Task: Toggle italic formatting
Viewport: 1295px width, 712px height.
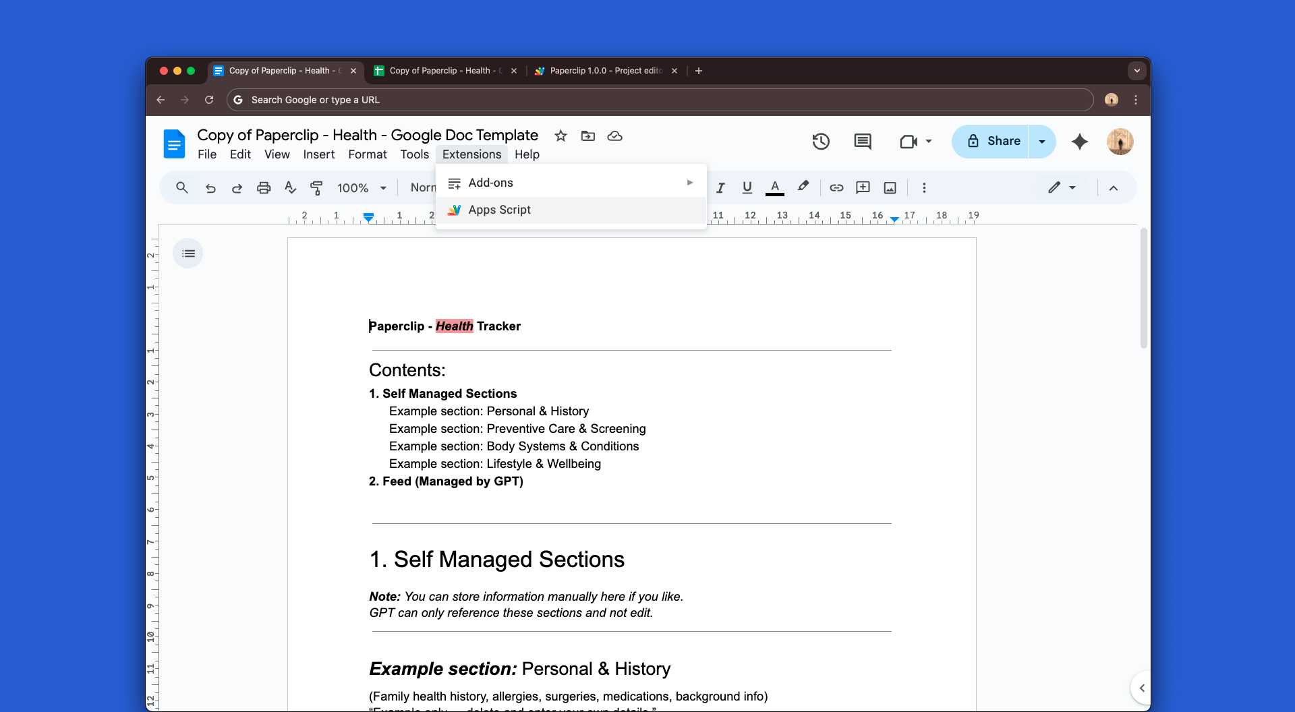Action: pos(720,187)
